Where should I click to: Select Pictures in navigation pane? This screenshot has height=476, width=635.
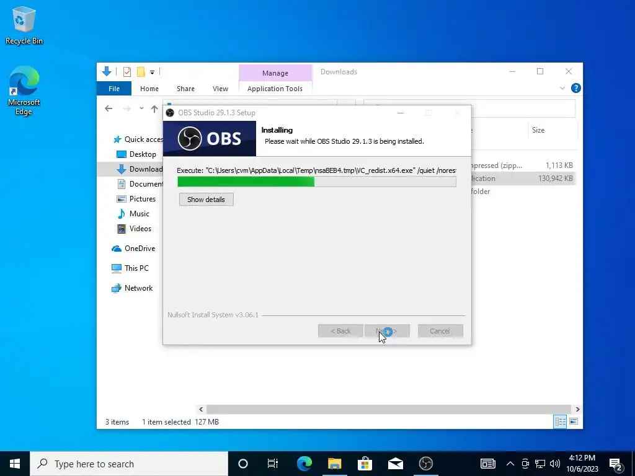click(136, 199)
